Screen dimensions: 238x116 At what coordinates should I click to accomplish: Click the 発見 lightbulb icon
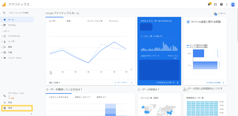coord(4,102)
